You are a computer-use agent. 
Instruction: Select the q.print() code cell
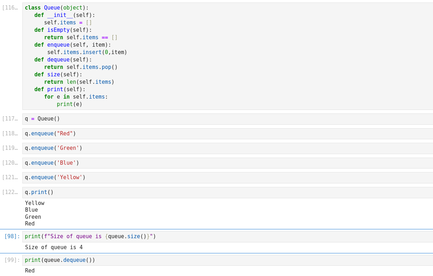point(227,193)
